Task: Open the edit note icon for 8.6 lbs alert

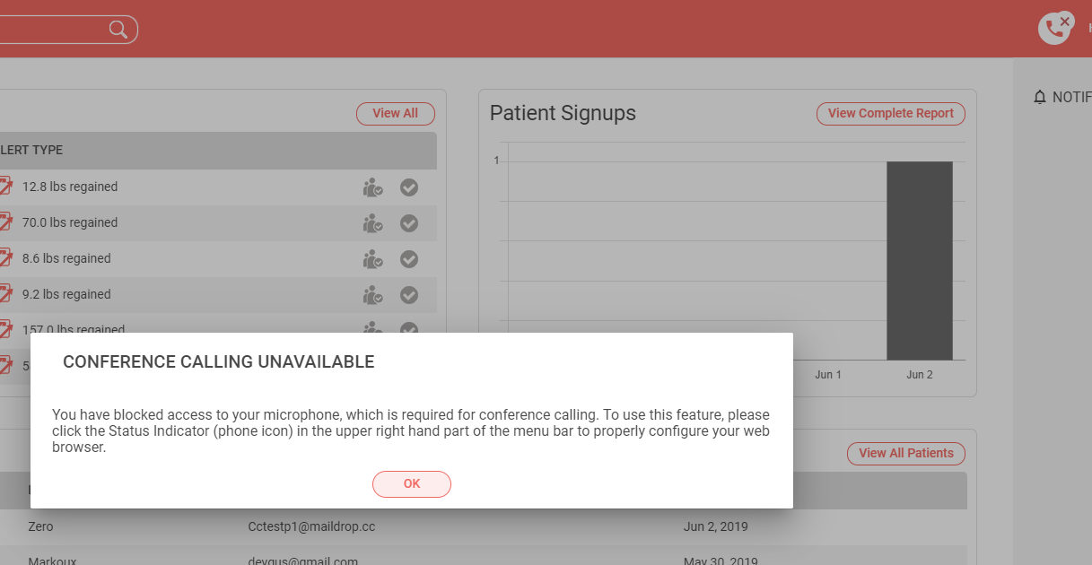Action: coord(5,258)
